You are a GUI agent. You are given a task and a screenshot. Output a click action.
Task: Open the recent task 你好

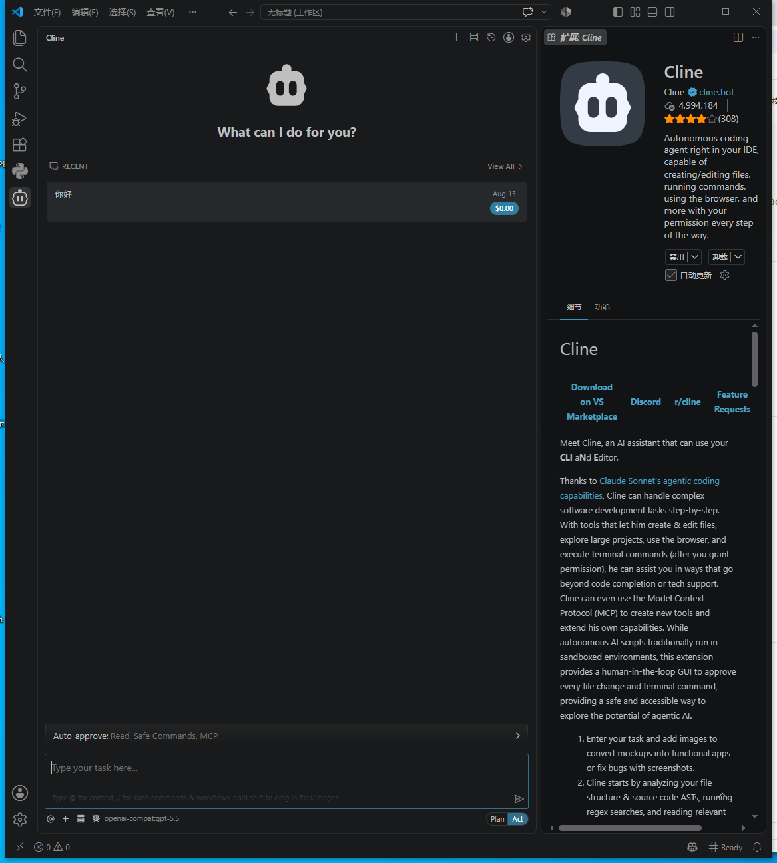tap(286, 202)
